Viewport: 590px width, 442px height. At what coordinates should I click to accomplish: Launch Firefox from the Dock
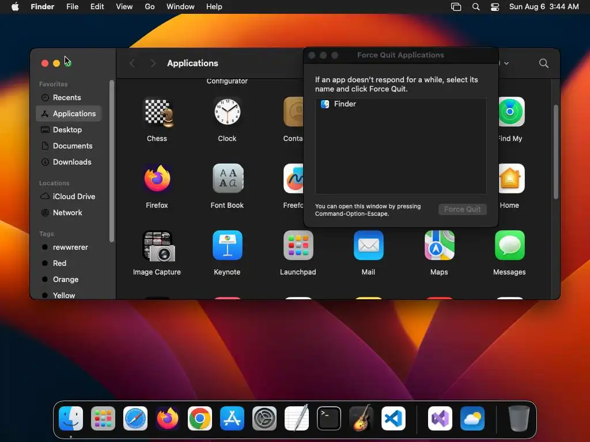pos(168,418)
